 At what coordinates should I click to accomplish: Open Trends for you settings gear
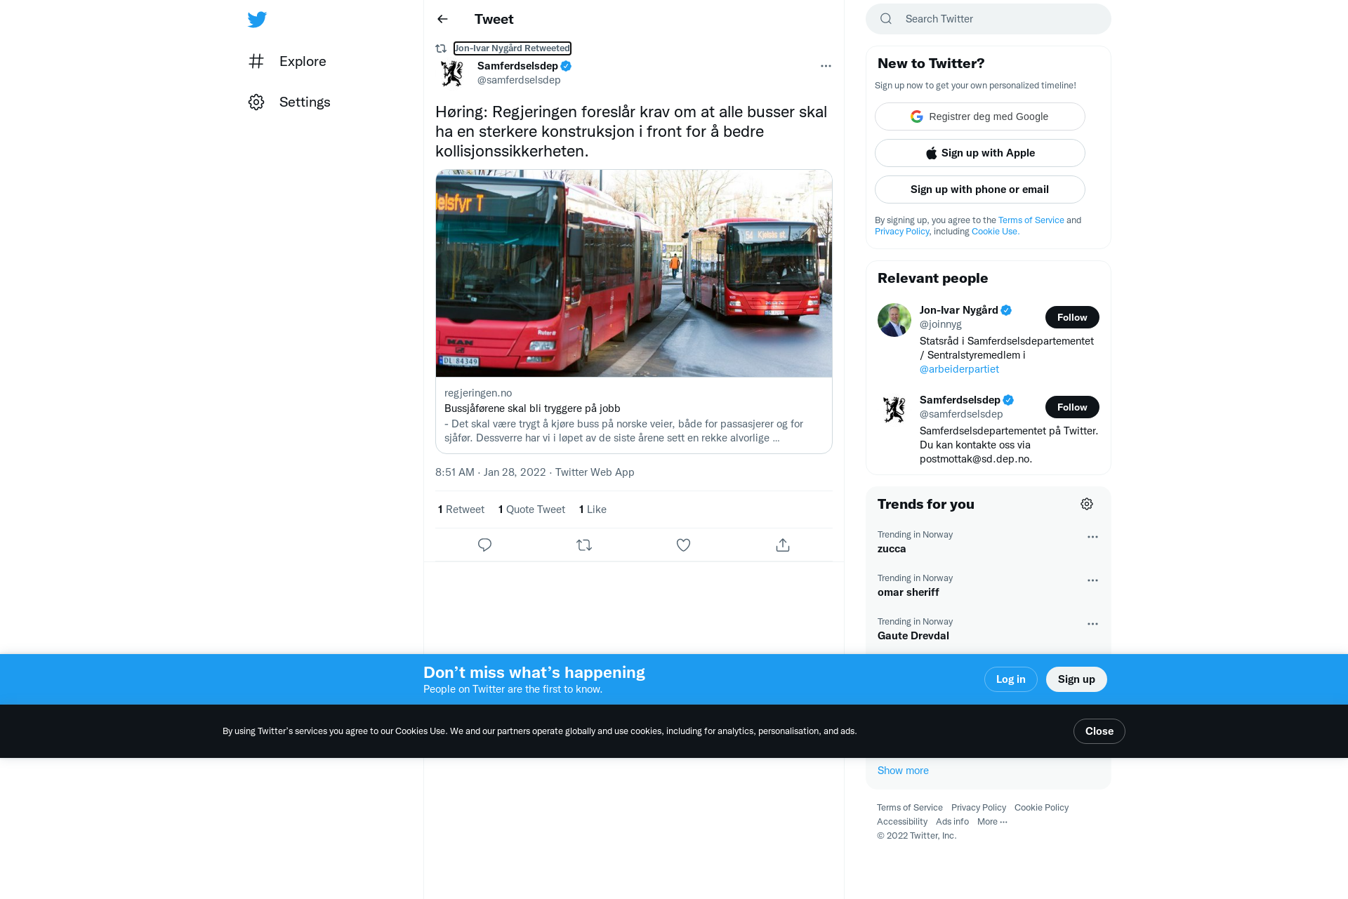click(x=1087, y=504)
